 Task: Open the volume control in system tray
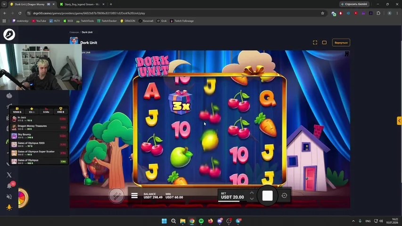(381, 221)
